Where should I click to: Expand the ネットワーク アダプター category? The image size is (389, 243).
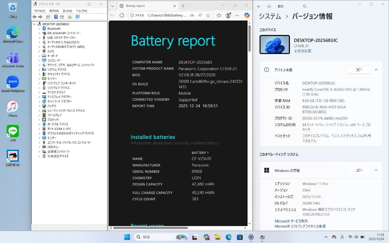point(39,102)
